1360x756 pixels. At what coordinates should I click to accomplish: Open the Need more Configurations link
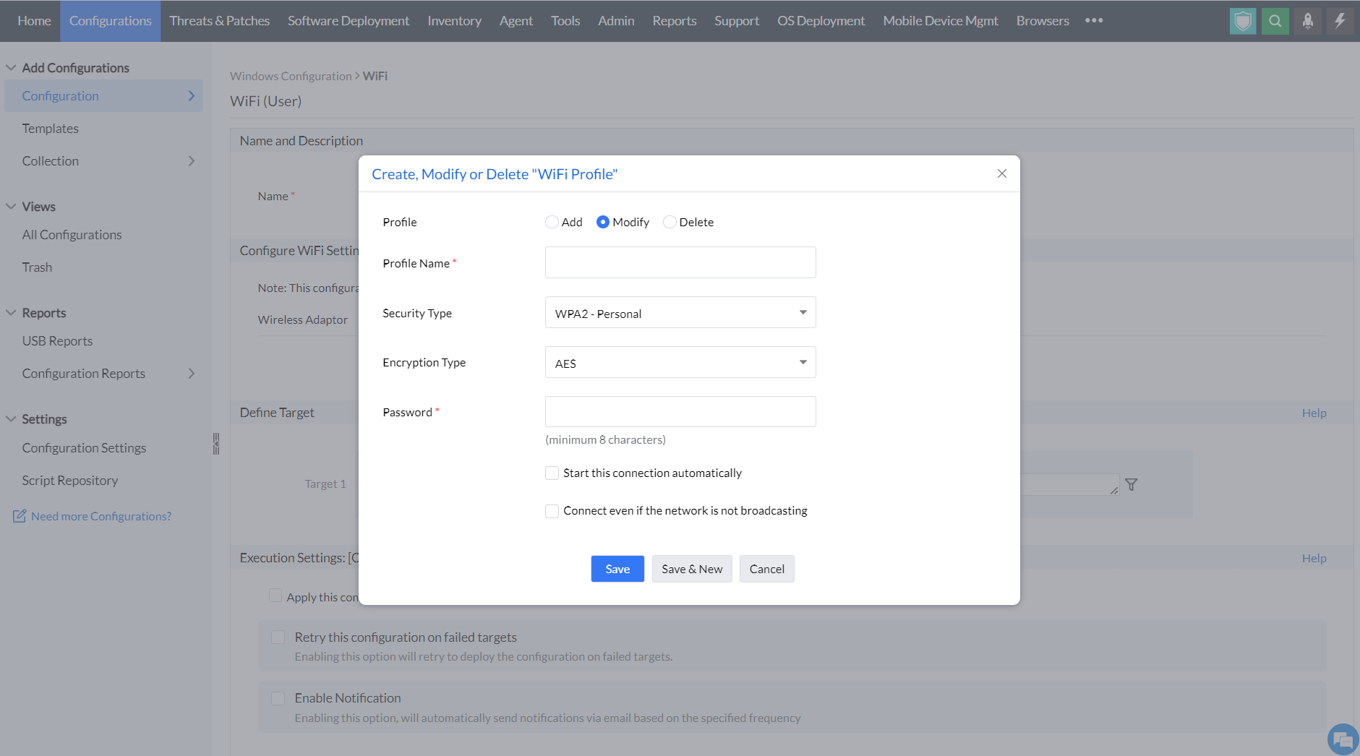click(100, 516)
